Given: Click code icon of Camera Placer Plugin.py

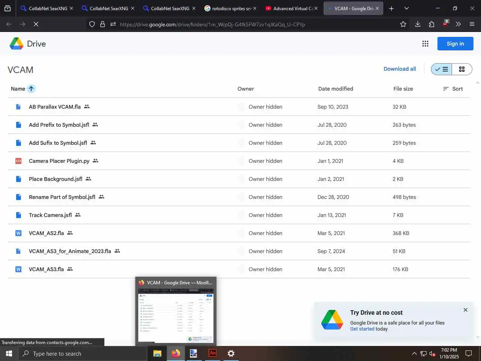Looking at the screenshot, I should point(18,161).
